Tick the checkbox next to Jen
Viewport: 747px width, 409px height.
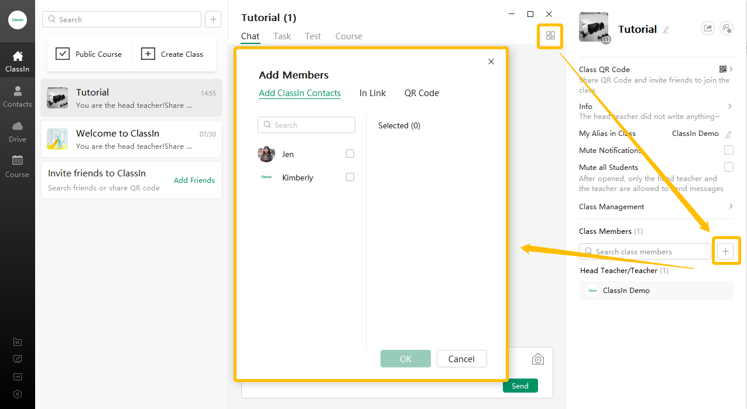(350, 154)
